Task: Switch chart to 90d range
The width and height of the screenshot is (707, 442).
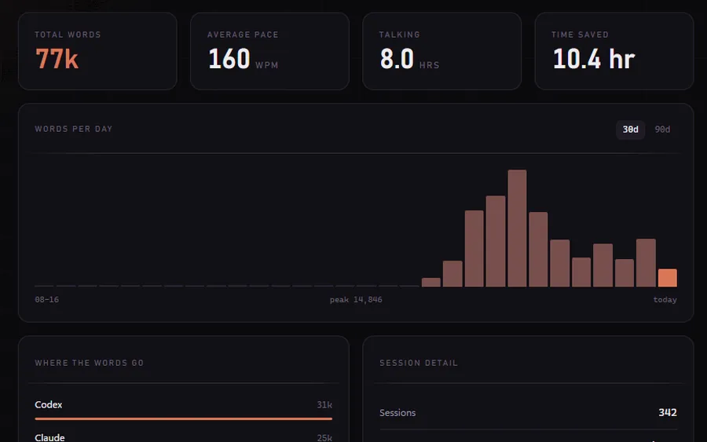Action: tap(662, 130)
